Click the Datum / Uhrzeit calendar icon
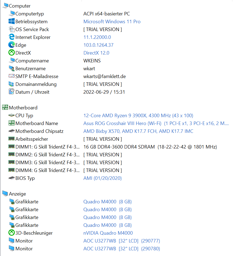This screenshot has height=256, width=235. pos(12,92)
